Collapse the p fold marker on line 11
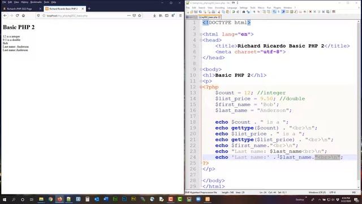Image resolution: width=362 pixels, height=204 pixels. (x=201, y=81)
